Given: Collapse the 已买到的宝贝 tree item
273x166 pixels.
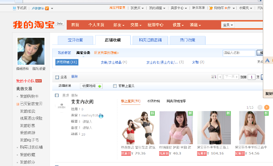Looking at the screenshot, I should 18,104.
